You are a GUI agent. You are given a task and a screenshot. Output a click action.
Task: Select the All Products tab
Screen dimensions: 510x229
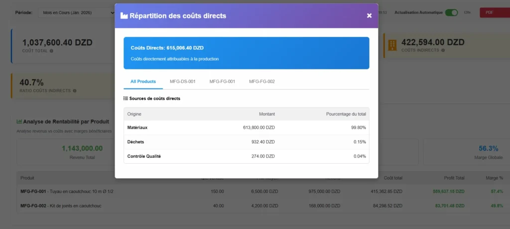pos(143,81)
